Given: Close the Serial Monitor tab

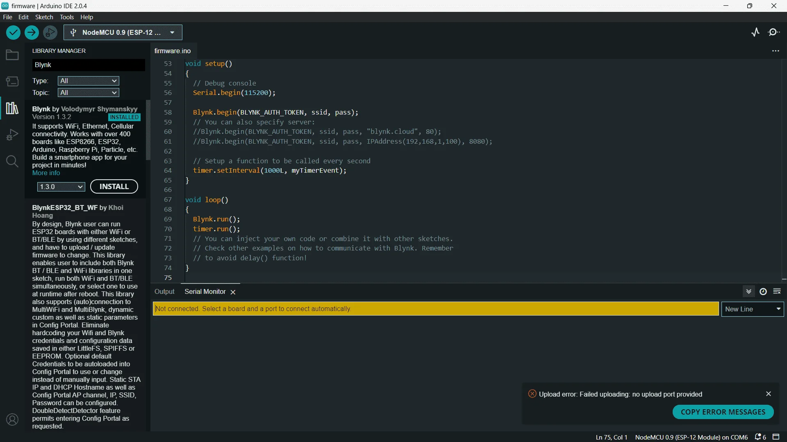Looking at the screenshot, I should point(233,292).
